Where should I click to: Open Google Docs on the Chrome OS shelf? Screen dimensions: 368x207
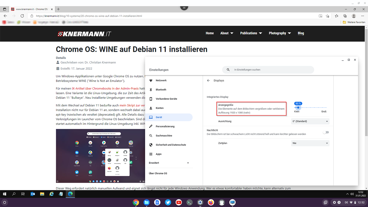[157, 202]
